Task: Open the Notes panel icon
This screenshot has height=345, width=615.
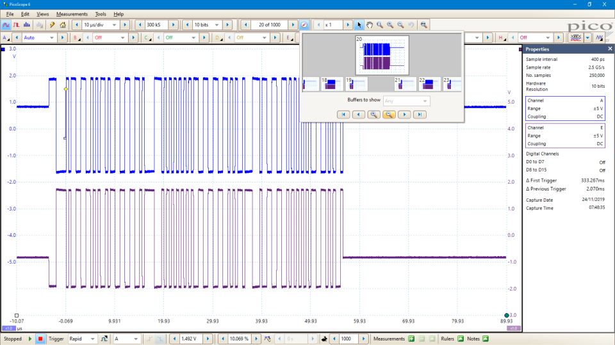Action: [485, 338]
